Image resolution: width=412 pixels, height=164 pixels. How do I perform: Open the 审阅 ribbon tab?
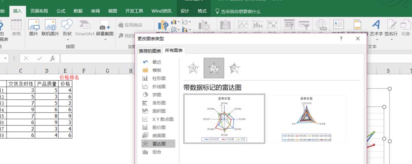point(95,11)
